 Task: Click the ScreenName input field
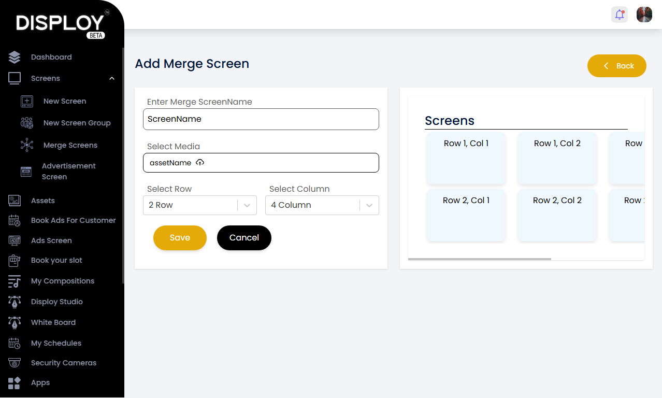tap(261, 119)
